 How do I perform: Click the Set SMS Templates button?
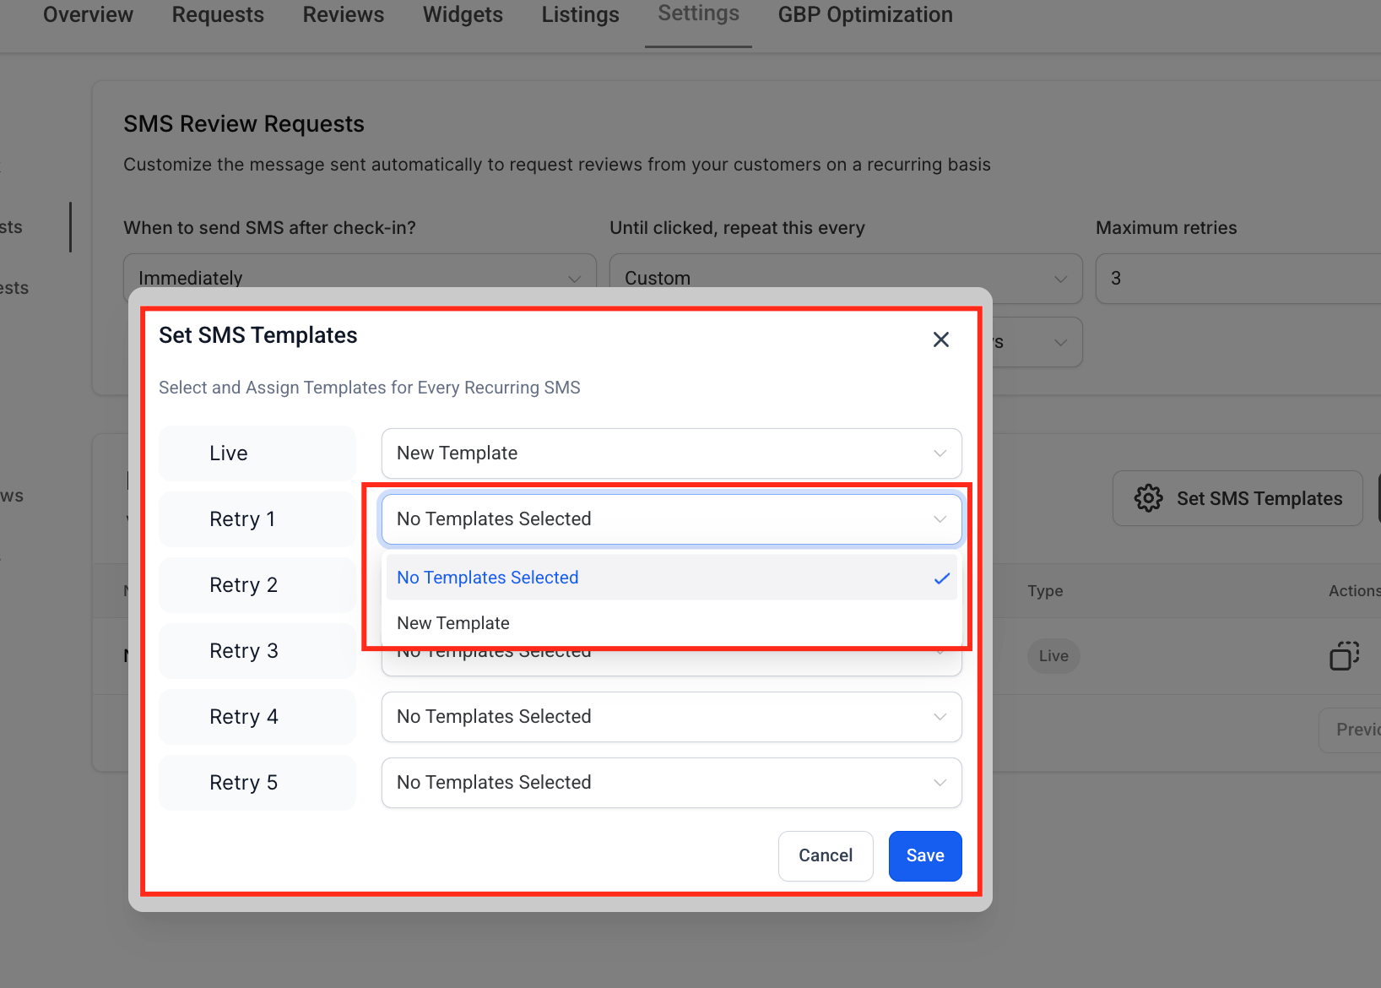pos(1237,498)
